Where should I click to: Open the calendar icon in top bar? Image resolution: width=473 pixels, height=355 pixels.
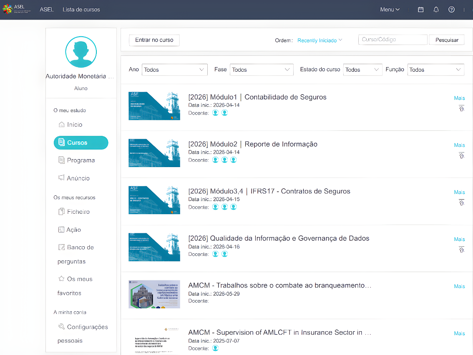tap(420, 10)
